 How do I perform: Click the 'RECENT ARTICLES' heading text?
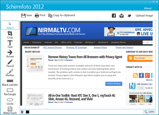(x=33, y=52)
